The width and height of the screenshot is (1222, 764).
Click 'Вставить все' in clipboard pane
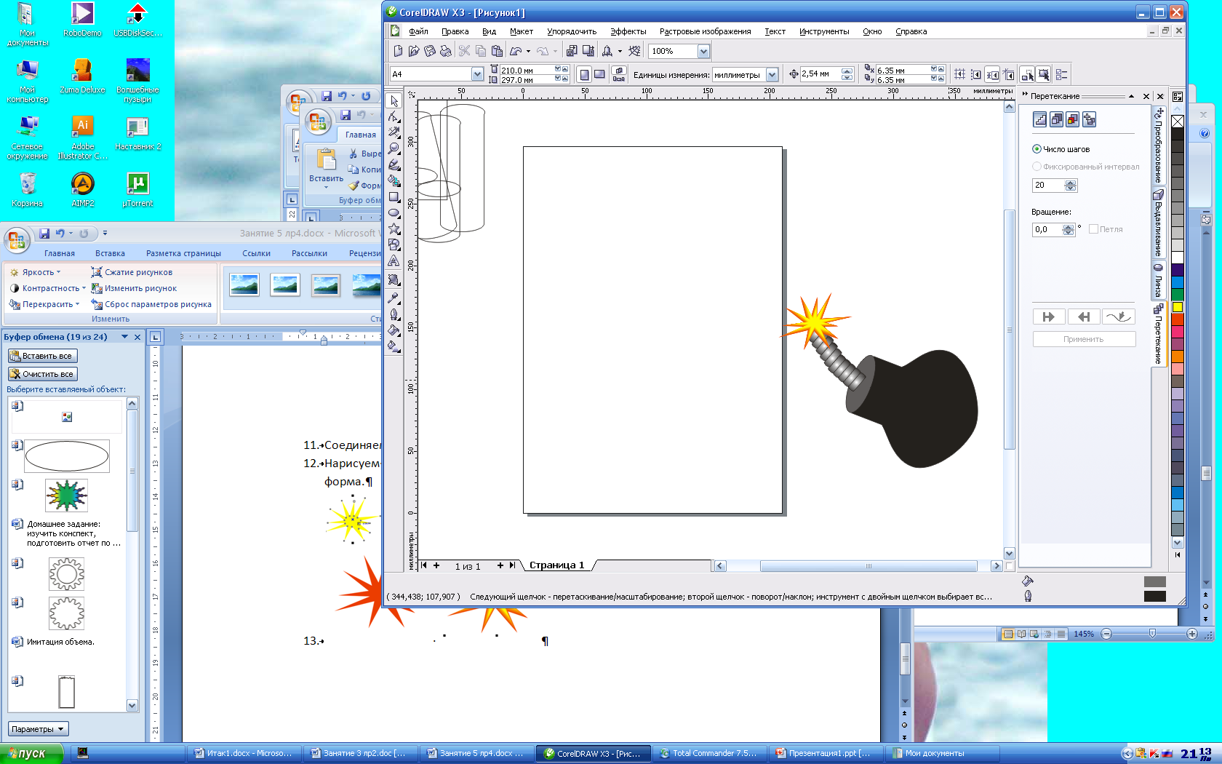point(42,356)
